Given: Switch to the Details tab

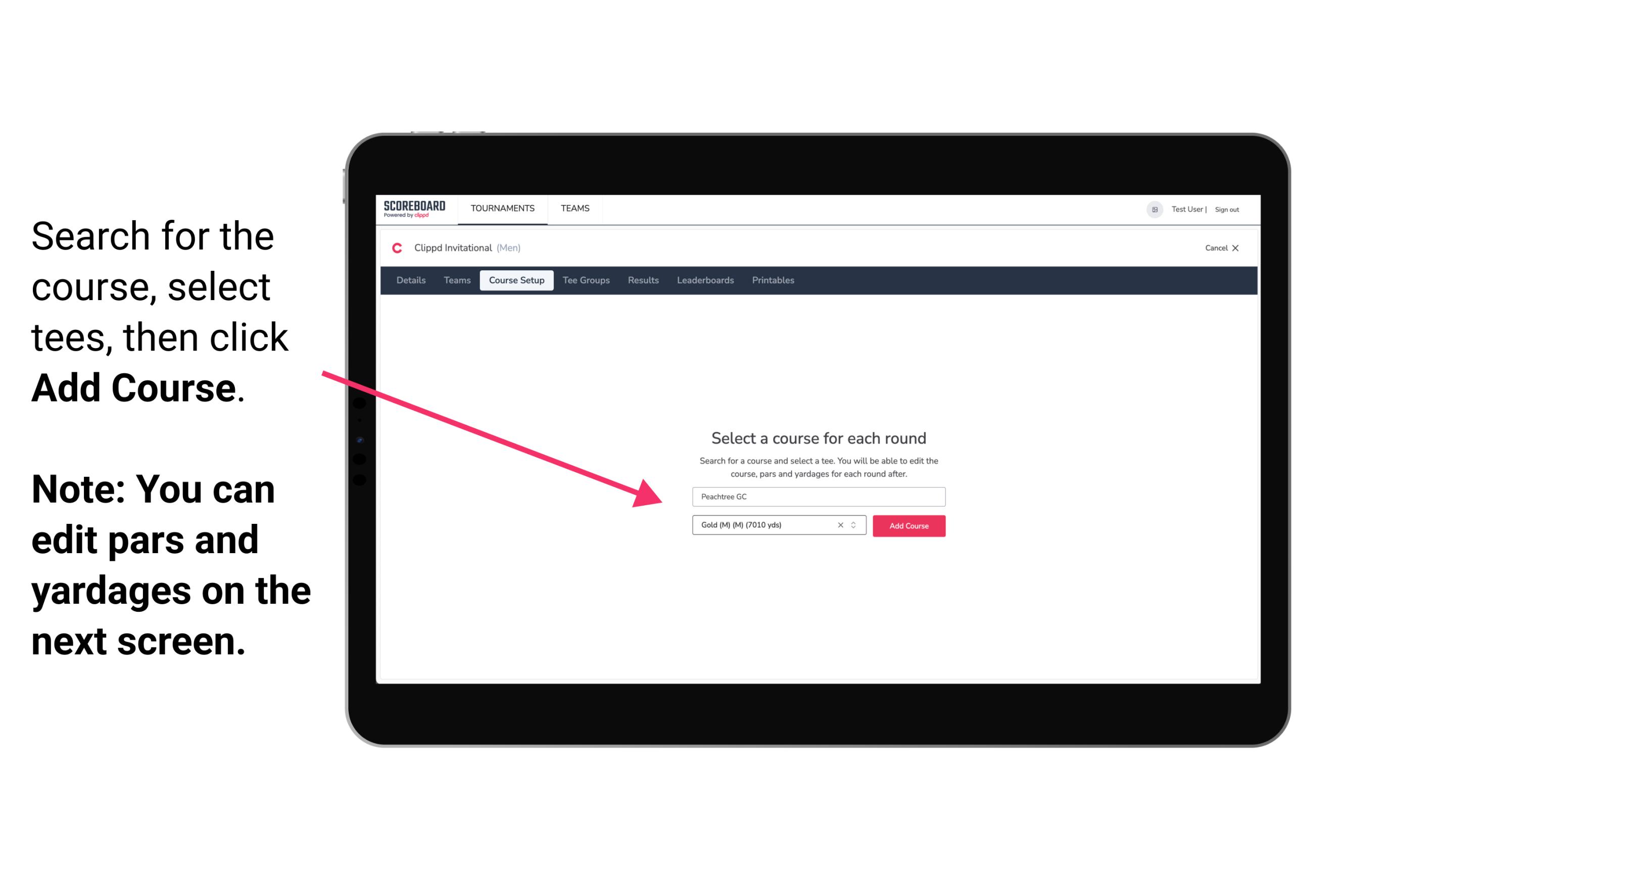Looking at the screenshot, I should point(410,280).
